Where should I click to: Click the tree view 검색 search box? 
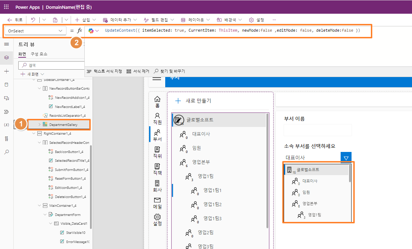coord(51,65)
